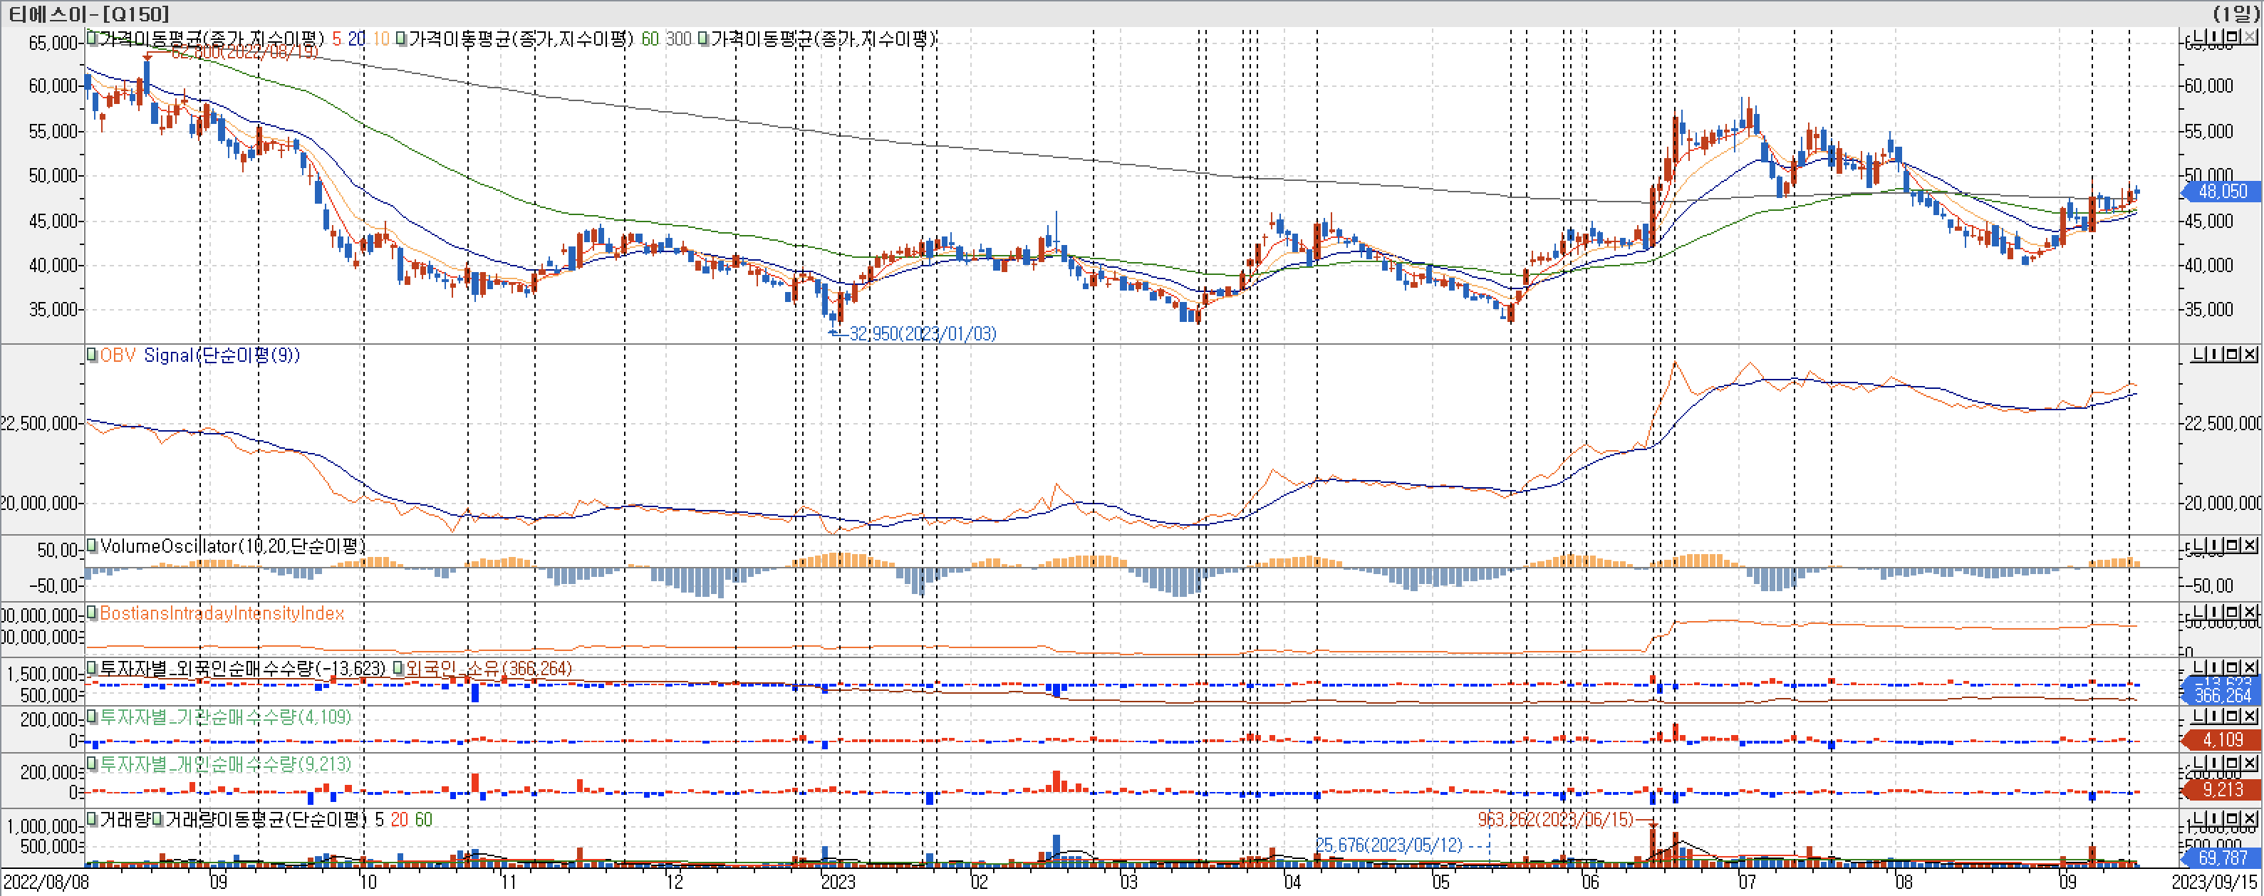Toggle the square marker beside 외국인_소유 label

(x=399, y=669)
